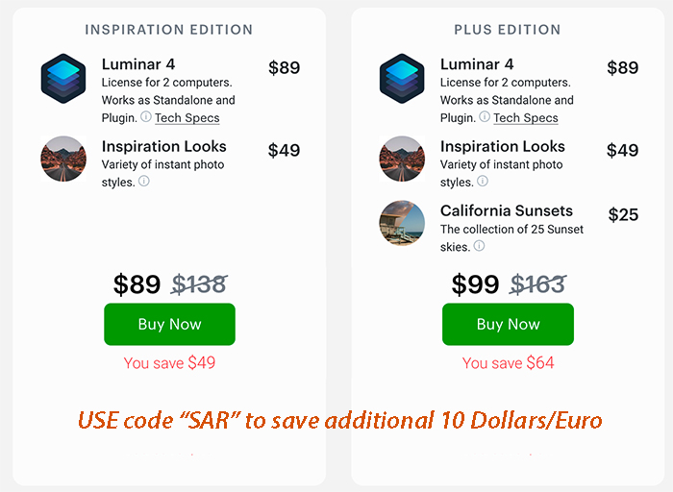Image resolution: width=673 pixels, height=492 pixels.
Task: Click the crossed-out $163 price
Action: [538, 284]
